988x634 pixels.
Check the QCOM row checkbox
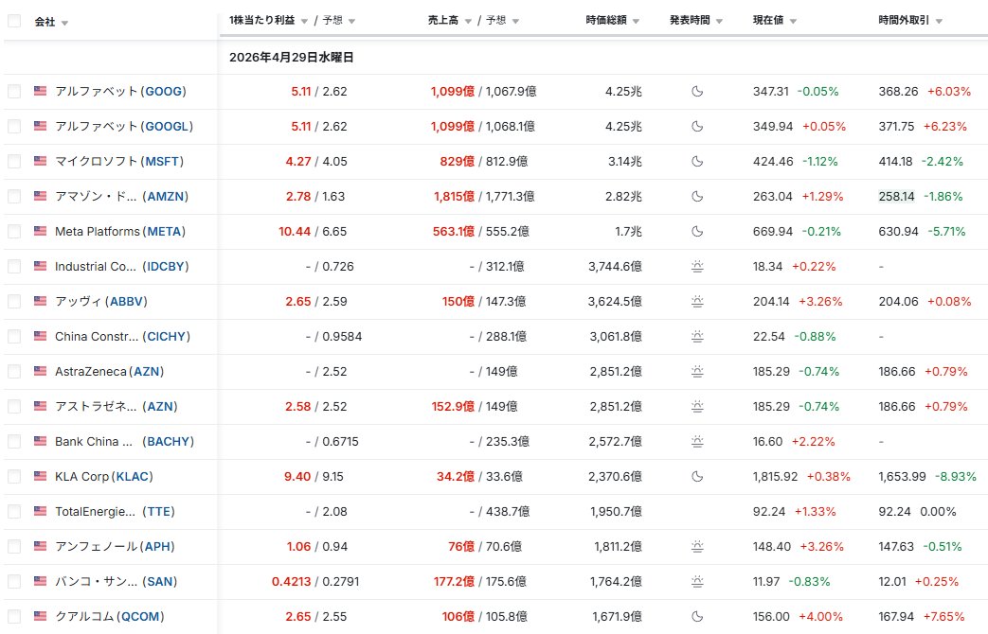pos(14,616)
